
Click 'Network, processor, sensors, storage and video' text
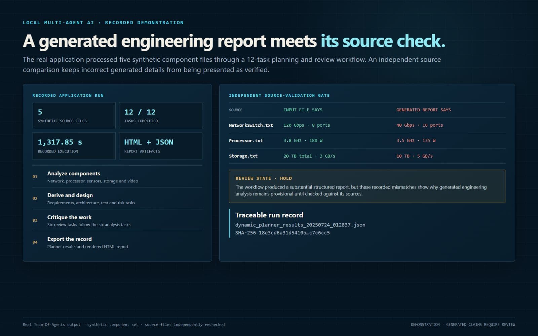click(x=92, y=181)
